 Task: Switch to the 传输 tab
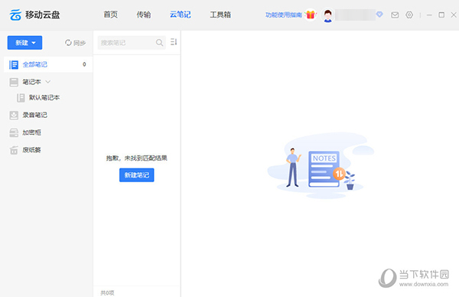144,15
